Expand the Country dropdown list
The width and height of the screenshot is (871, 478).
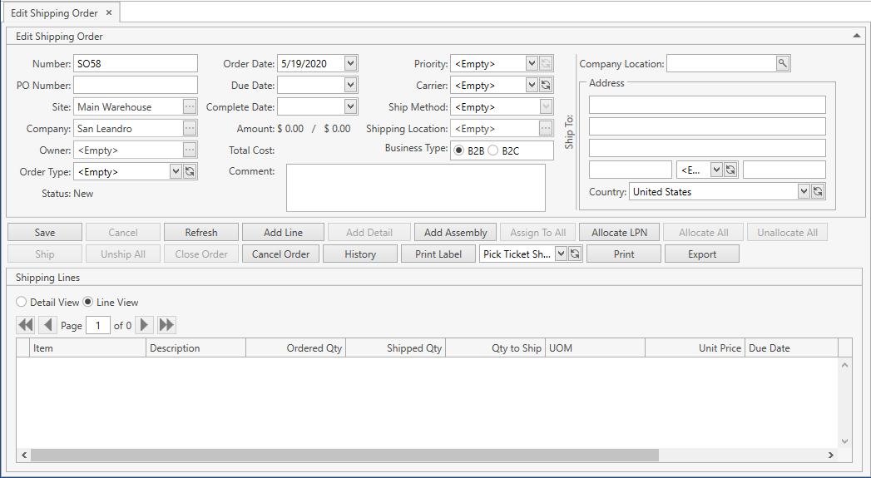[804, 191]
